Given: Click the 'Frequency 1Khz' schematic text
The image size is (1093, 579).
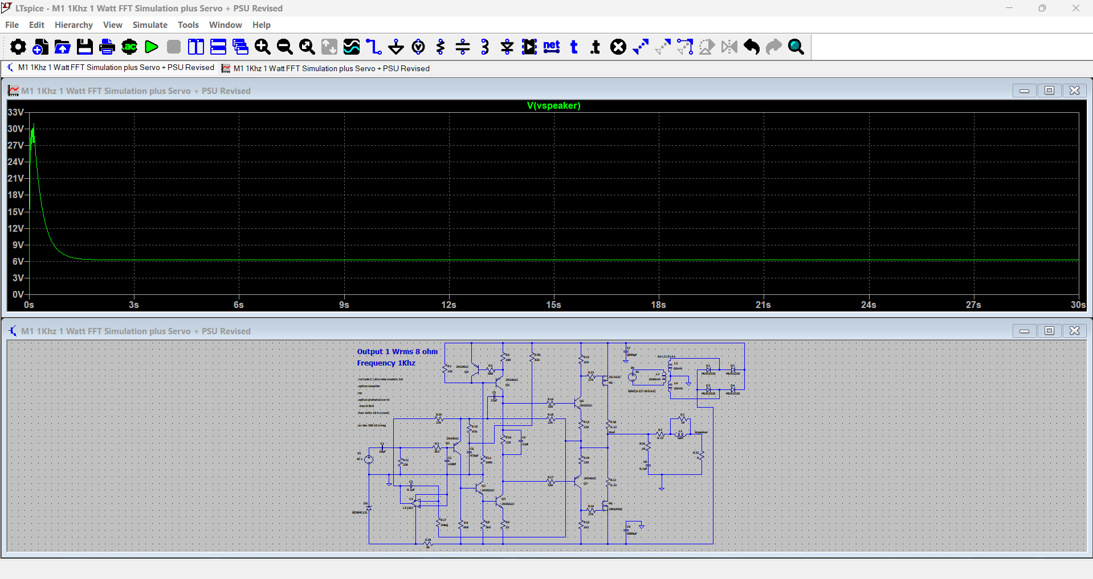Looking at the screenshot, I should [386, 363].
